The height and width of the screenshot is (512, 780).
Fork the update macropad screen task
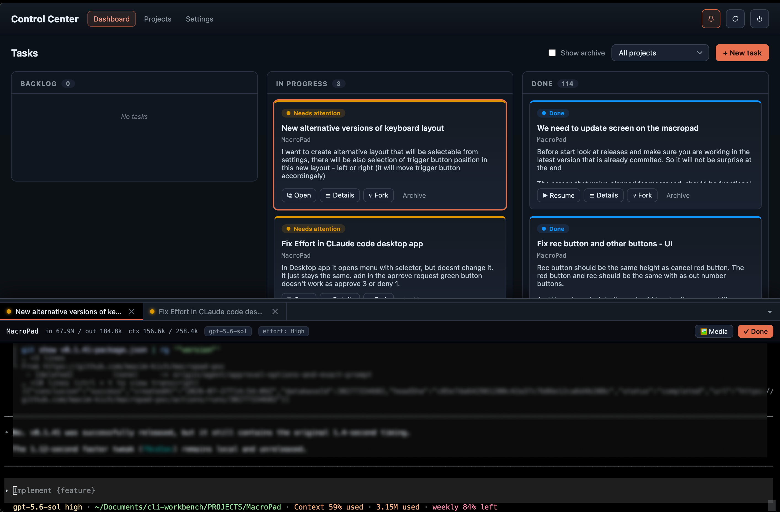(642, 195)
